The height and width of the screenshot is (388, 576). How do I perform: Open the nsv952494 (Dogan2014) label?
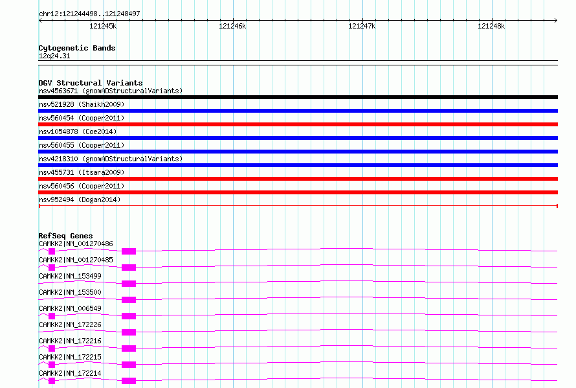click(80, 200)
